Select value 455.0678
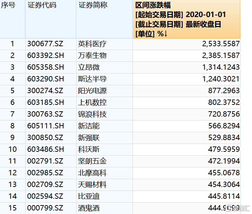The image size is (252, 214). [224, 173]
